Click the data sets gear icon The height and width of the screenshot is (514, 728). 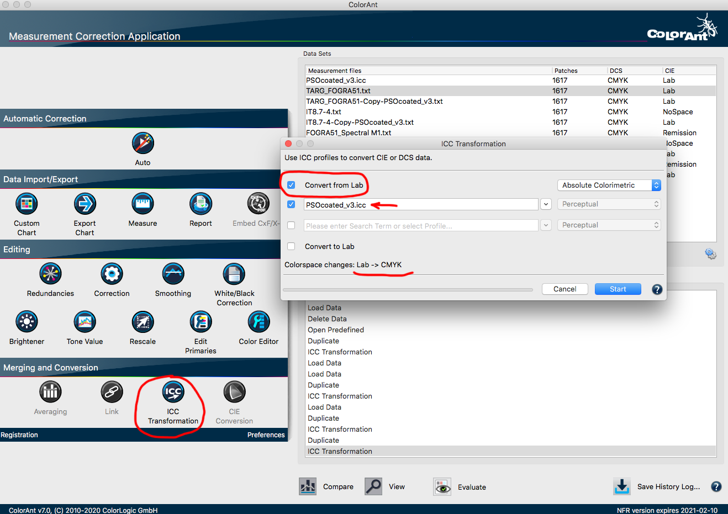click(x=710, y=254)
